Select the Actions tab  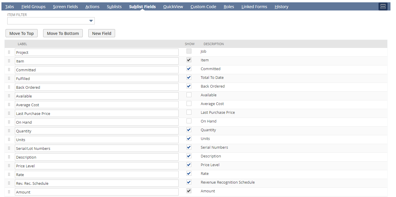click(92, 6)
